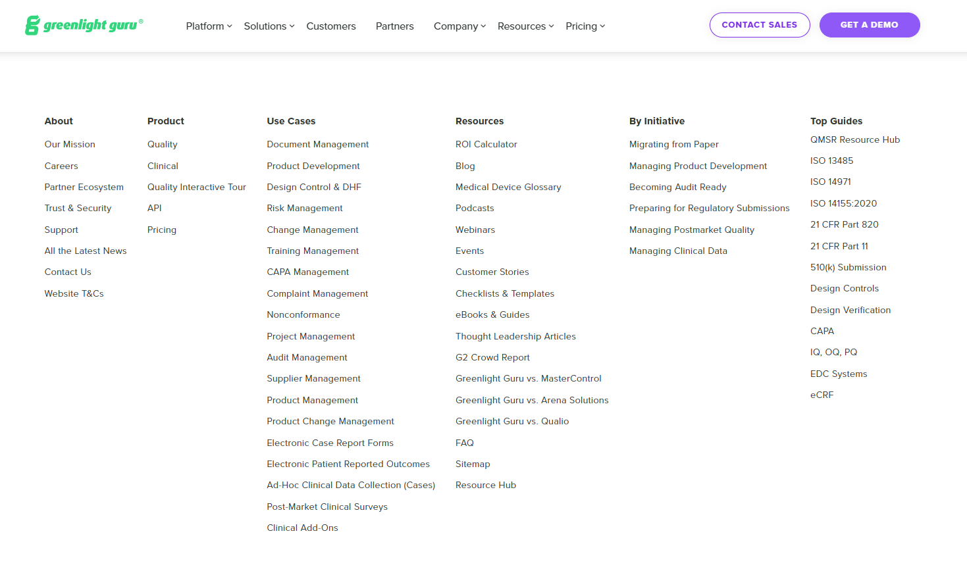The image size is (967, 571).
Task: Open CAPA Management link
Action: [308, 272]
